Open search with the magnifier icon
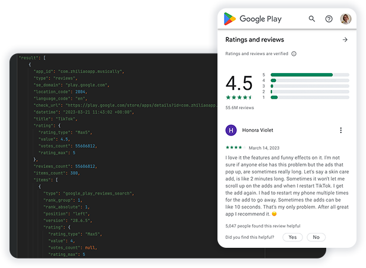366x268 pixels. 312,18
